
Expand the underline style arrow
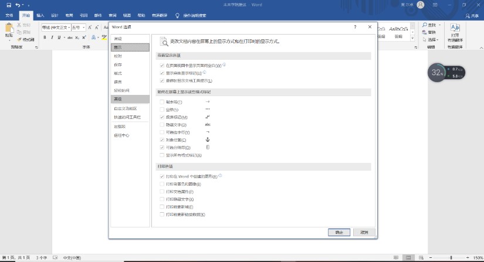tap(64, 38)
